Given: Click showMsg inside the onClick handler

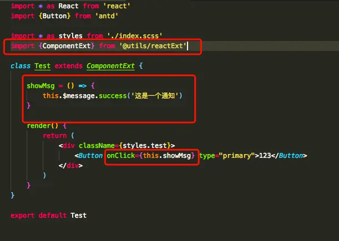Looking at the screenshot, I should pyautogui.click(x=177, y=156).
